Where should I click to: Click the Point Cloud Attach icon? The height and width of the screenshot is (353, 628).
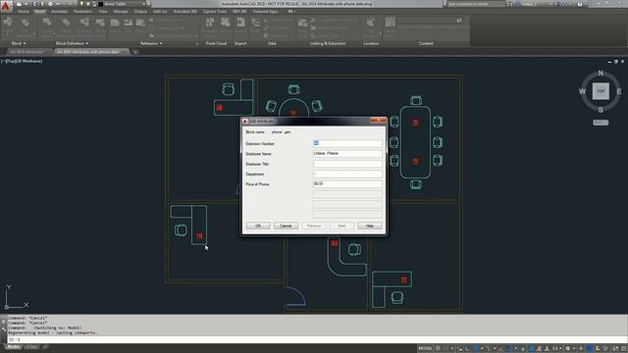209,22
